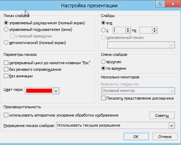The image size is (181, 145).
Task: Decrease the 'с' slide number spinner
Action: click(128, 32)
